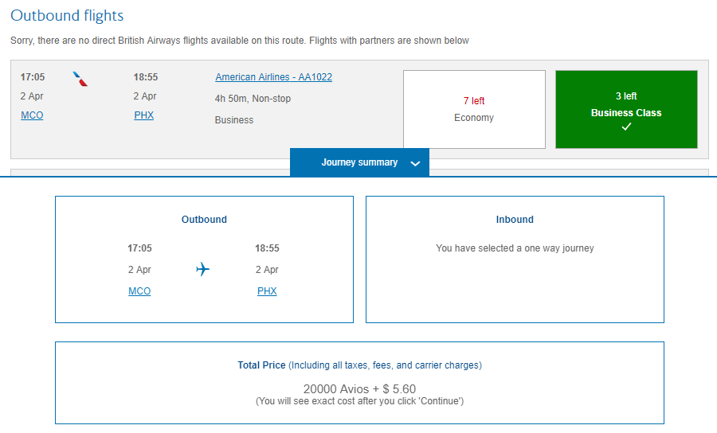The height and width of the screenshot is (433, 717).
Task: Open MCO airport link in the flight row
Action: pyautogui.click(x=32, y=115)
